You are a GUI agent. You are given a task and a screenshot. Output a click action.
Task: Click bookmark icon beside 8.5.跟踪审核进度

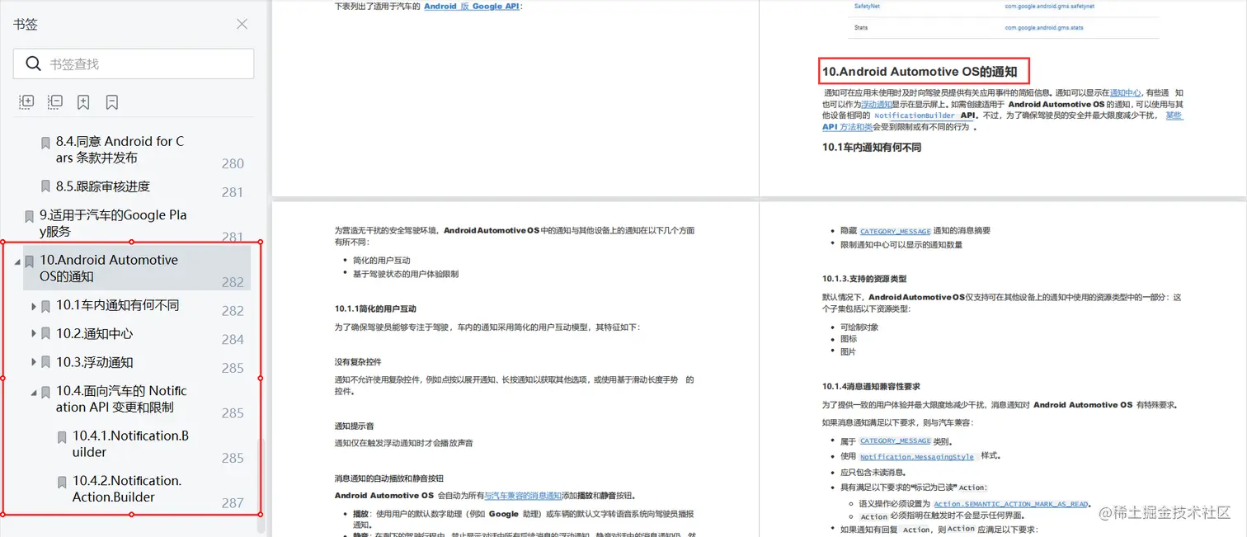click(x=46, y=186)
